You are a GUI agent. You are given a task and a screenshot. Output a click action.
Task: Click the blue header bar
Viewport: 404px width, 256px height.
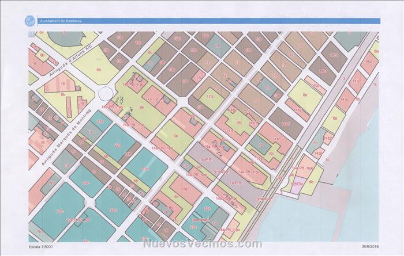(231, 21)
